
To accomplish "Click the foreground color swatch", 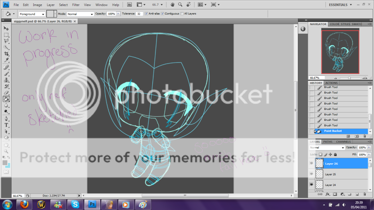I will click(x=5, y=162).
